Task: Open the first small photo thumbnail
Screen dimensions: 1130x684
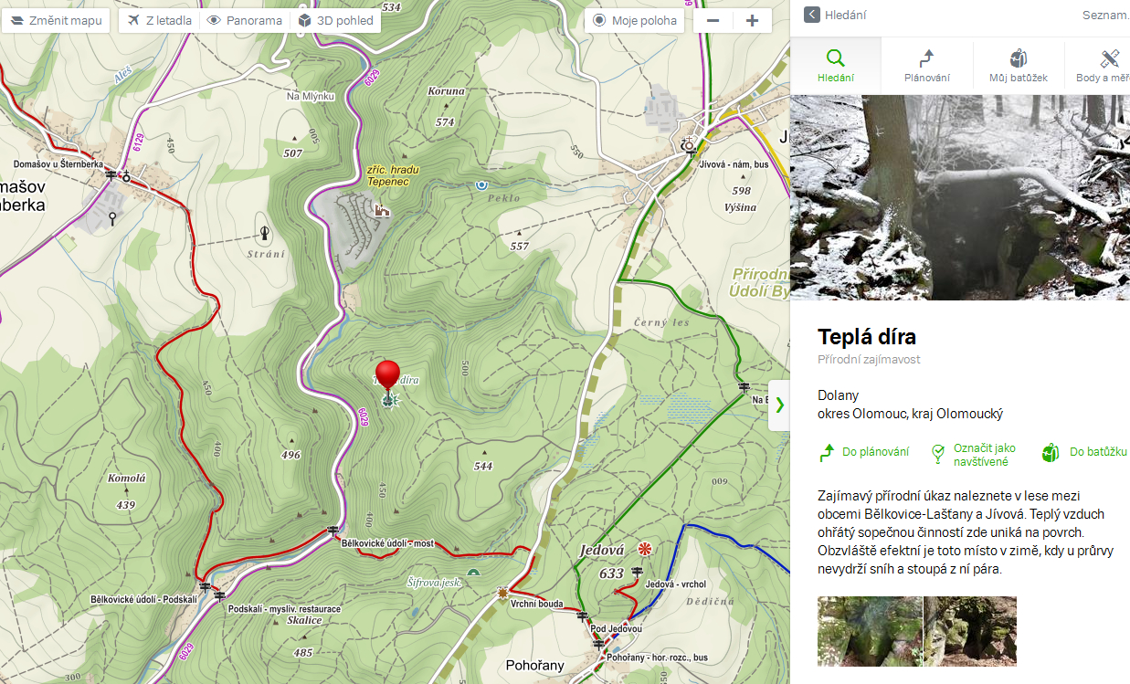Action: pos(870,631)
